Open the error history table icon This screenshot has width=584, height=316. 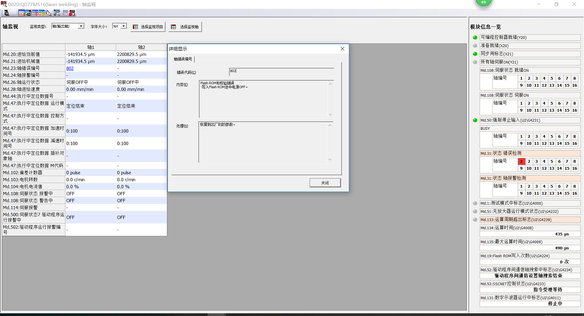point(35,13)
